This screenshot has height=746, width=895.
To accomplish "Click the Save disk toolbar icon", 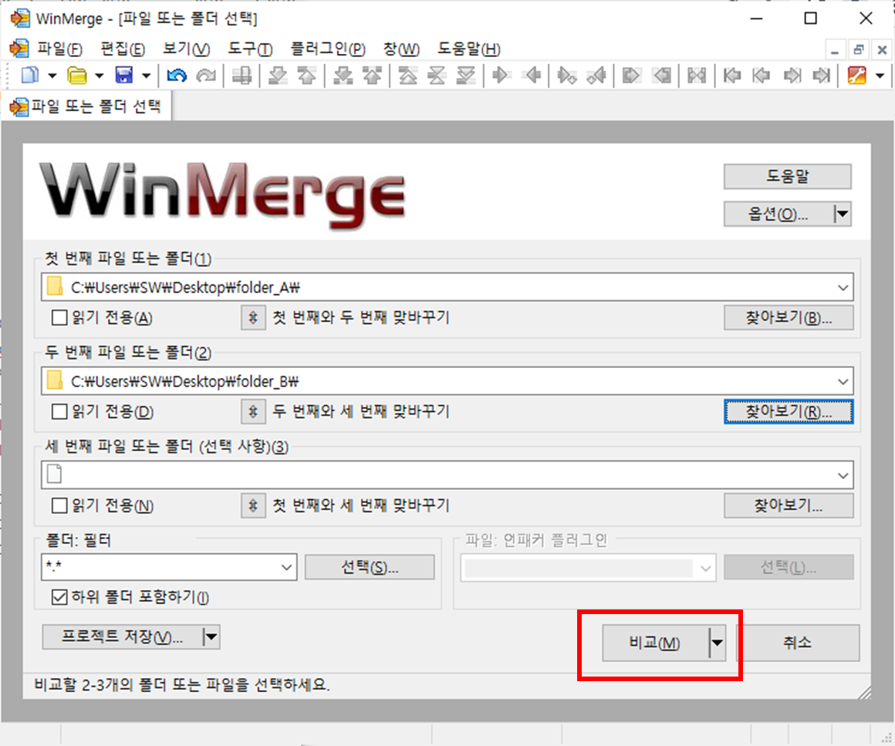I will 124,75.
